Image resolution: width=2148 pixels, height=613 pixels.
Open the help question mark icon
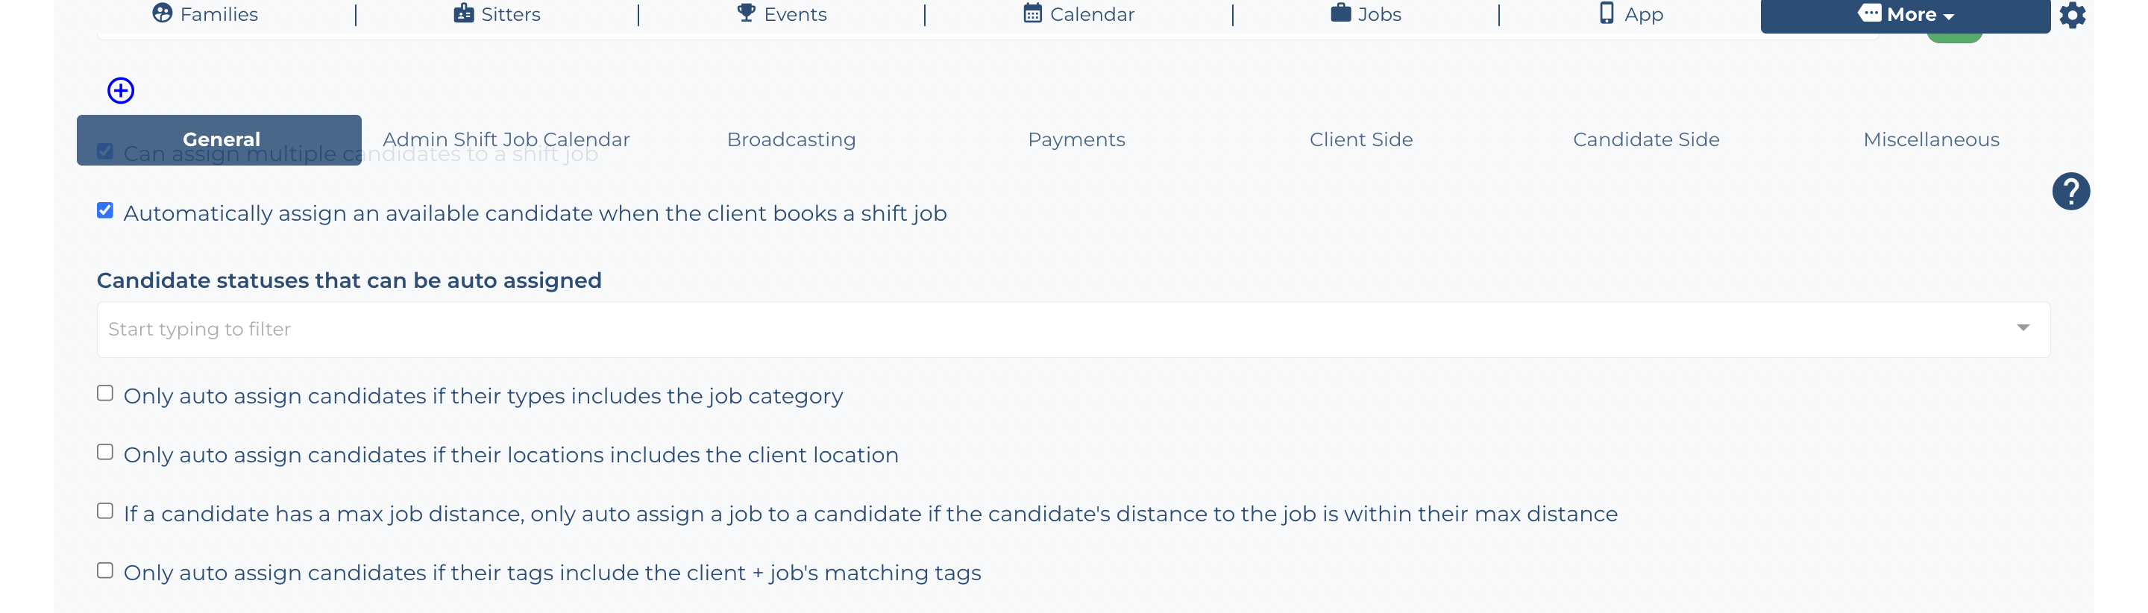pos(2070,191)
